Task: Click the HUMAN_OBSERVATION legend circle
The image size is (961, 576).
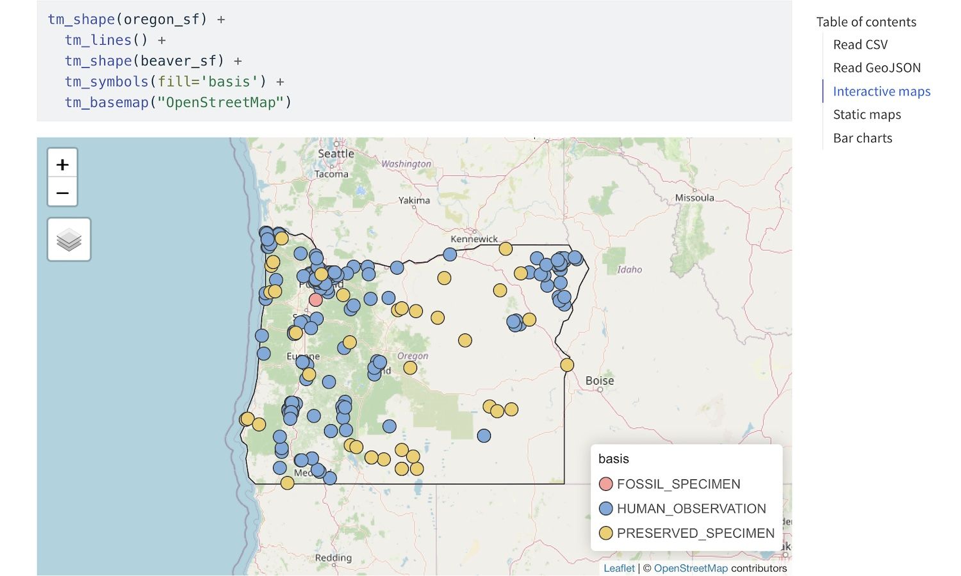Action: (x=605, y=509)
